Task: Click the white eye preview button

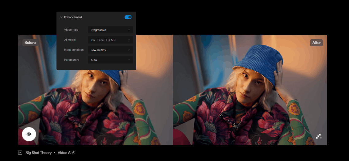Action: click(x=29, y=134)
